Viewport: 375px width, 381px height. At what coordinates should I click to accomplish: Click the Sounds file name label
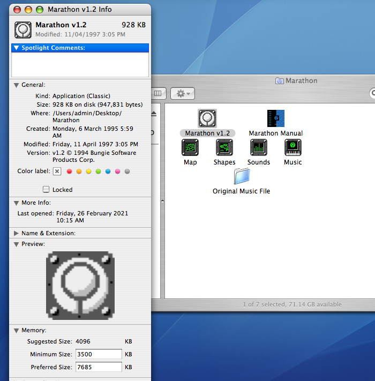tap(259, 162)
